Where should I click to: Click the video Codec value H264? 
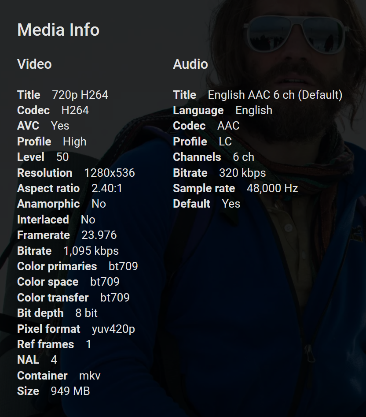click(75, 110)
